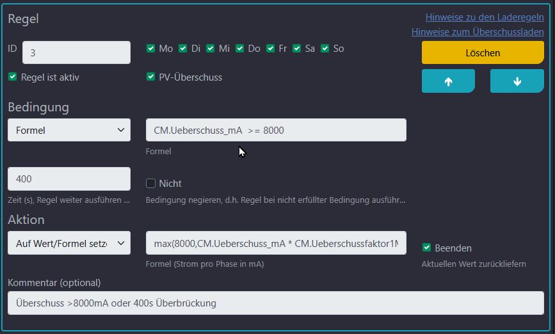The width and height of the screenshot is (555, 334).
Task: Toggle the So weekday checkbox
Action: pos(325,49)
